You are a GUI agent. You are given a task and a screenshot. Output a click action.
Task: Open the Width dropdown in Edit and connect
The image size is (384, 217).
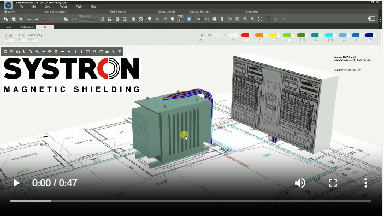click(181, 20)
